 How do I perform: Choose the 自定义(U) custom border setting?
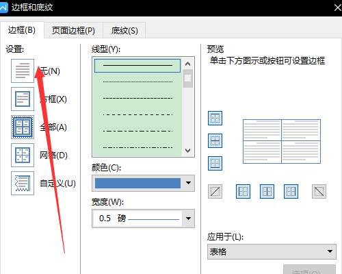pos(23,183)
